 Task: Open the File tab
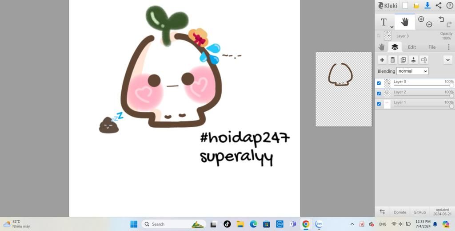point(432,47)
